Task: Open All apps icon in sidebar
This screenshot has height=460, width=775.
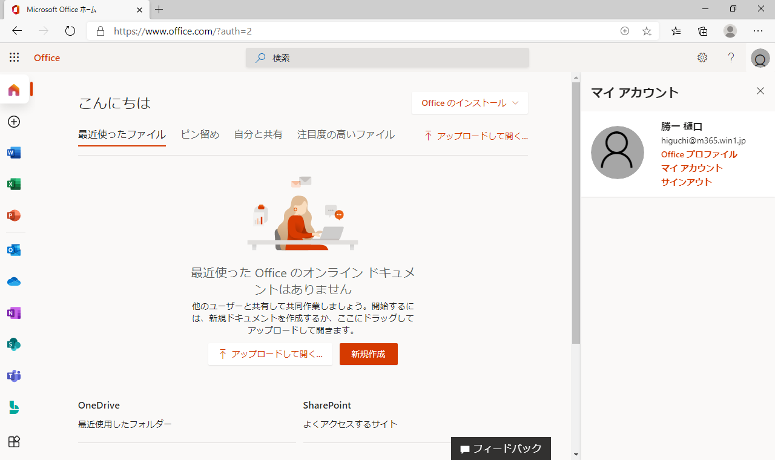Action: (x=14, y=441)
